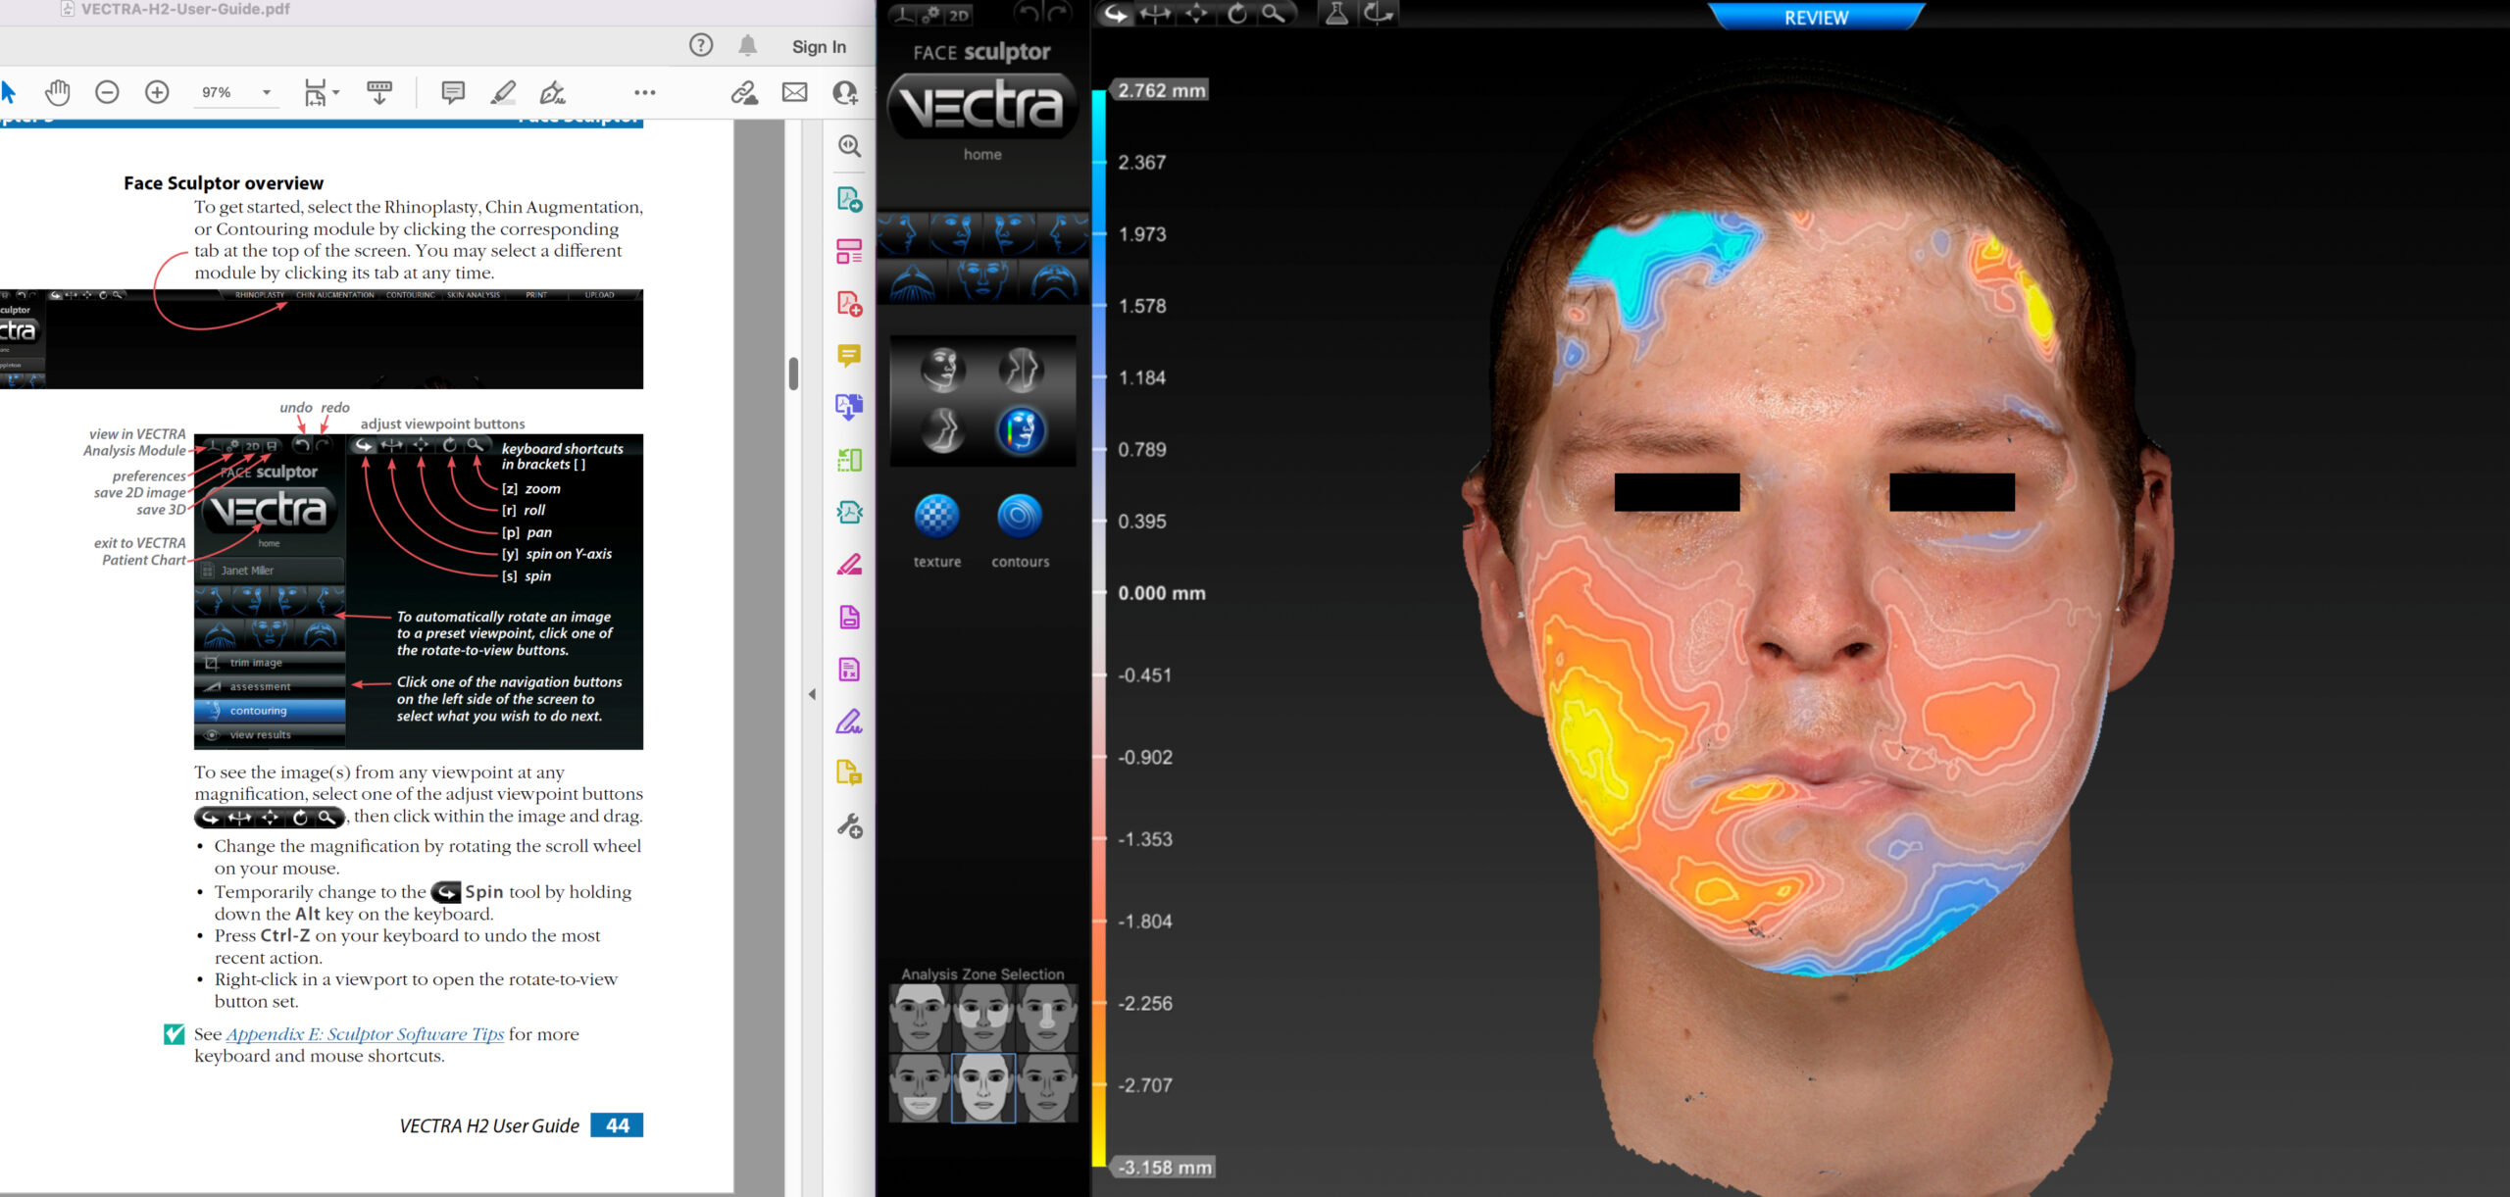Click the email envelope icon
2510x1197 pixels.
point(794,92)
